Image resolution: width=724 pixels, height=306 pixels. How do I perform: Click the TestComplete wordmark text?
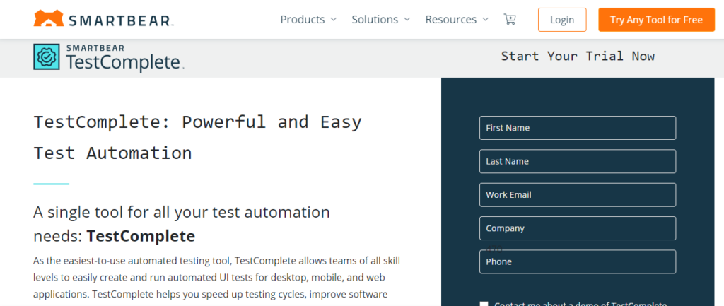[x=123, y=62]
